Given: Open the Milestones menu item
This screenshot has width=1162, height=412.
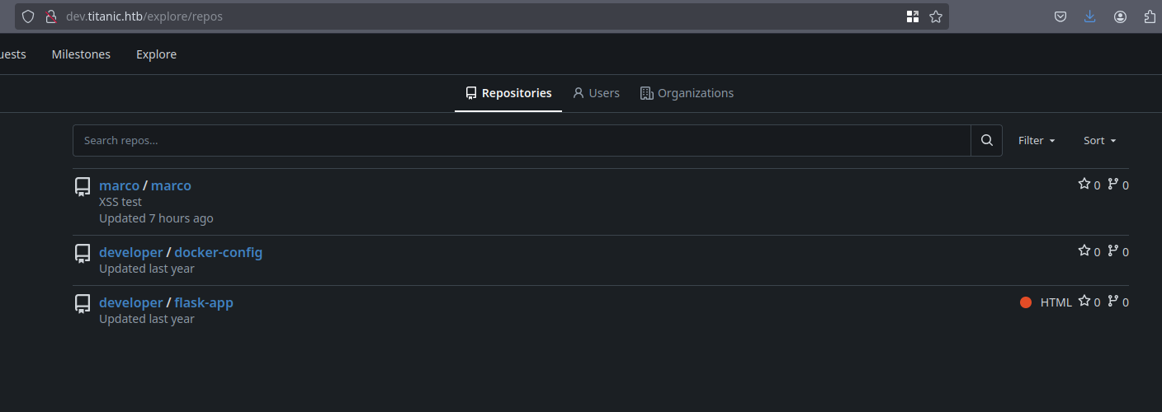Looking at the screenshot, I should pos(81,54).
